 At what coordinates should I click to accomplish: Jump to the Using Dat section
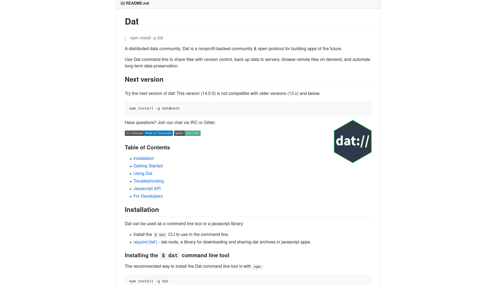(143, 174)
